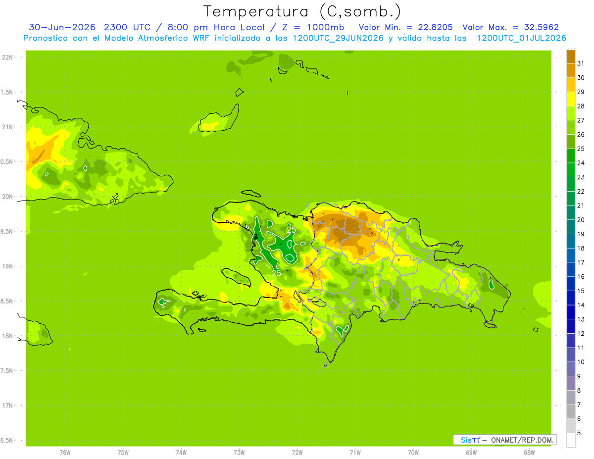This screenshot has height=459, width=594.
Task: Click the '73W' longitude axis label
Action: click(239, 453)
